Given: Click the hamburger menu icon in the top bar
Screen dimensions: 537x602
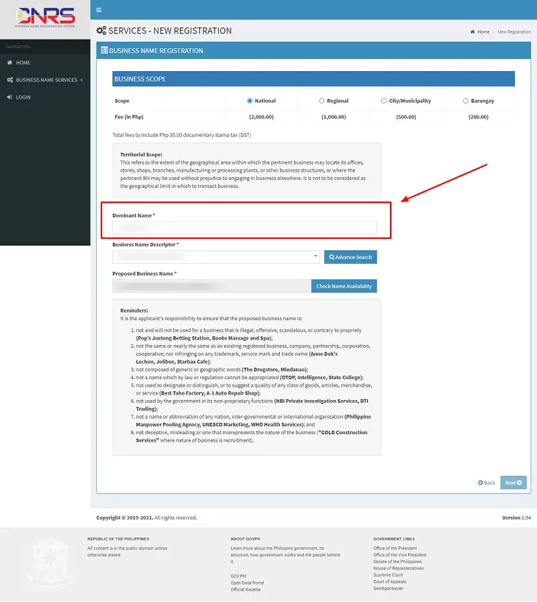Looking at the screenshot, I should point(99,9).
